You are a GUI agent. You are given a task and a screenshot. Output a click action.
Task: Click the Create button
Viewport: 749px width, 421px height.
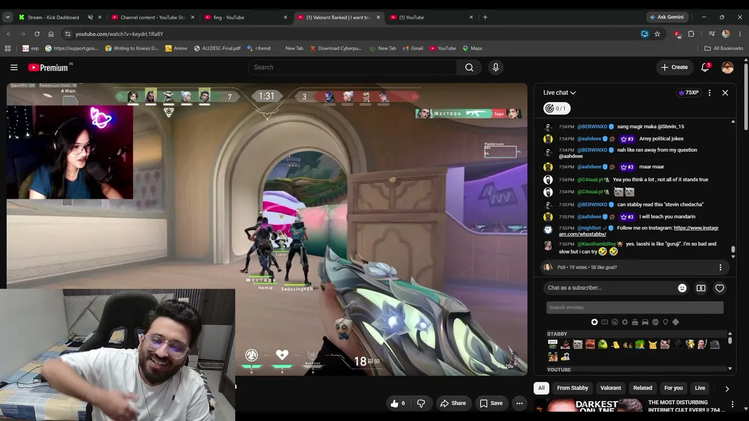tap(674, 67)
